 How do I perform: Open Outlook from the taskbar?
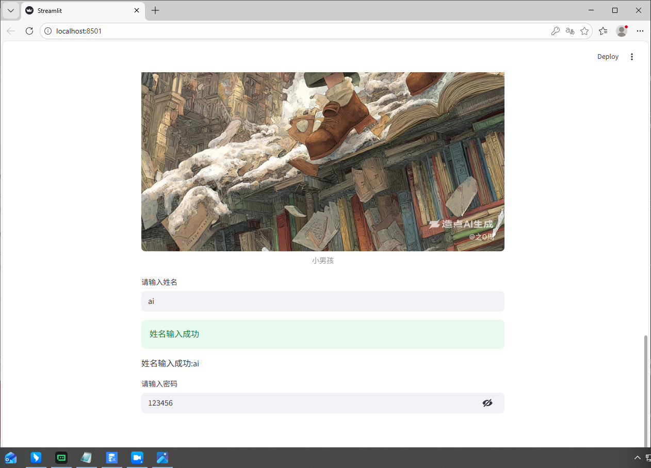(10, 458)
